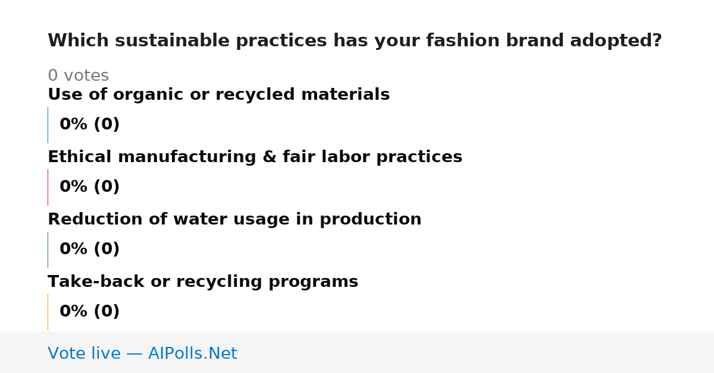Select the poll question title text
This screenshot has height=373, width=714.
point(355,41)
